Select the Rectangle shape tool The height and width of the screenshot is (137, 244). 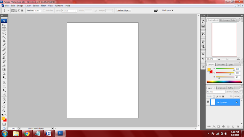pos(4,94)
